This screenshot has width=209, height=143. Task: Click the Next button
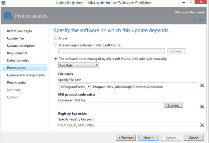[148, 138]
